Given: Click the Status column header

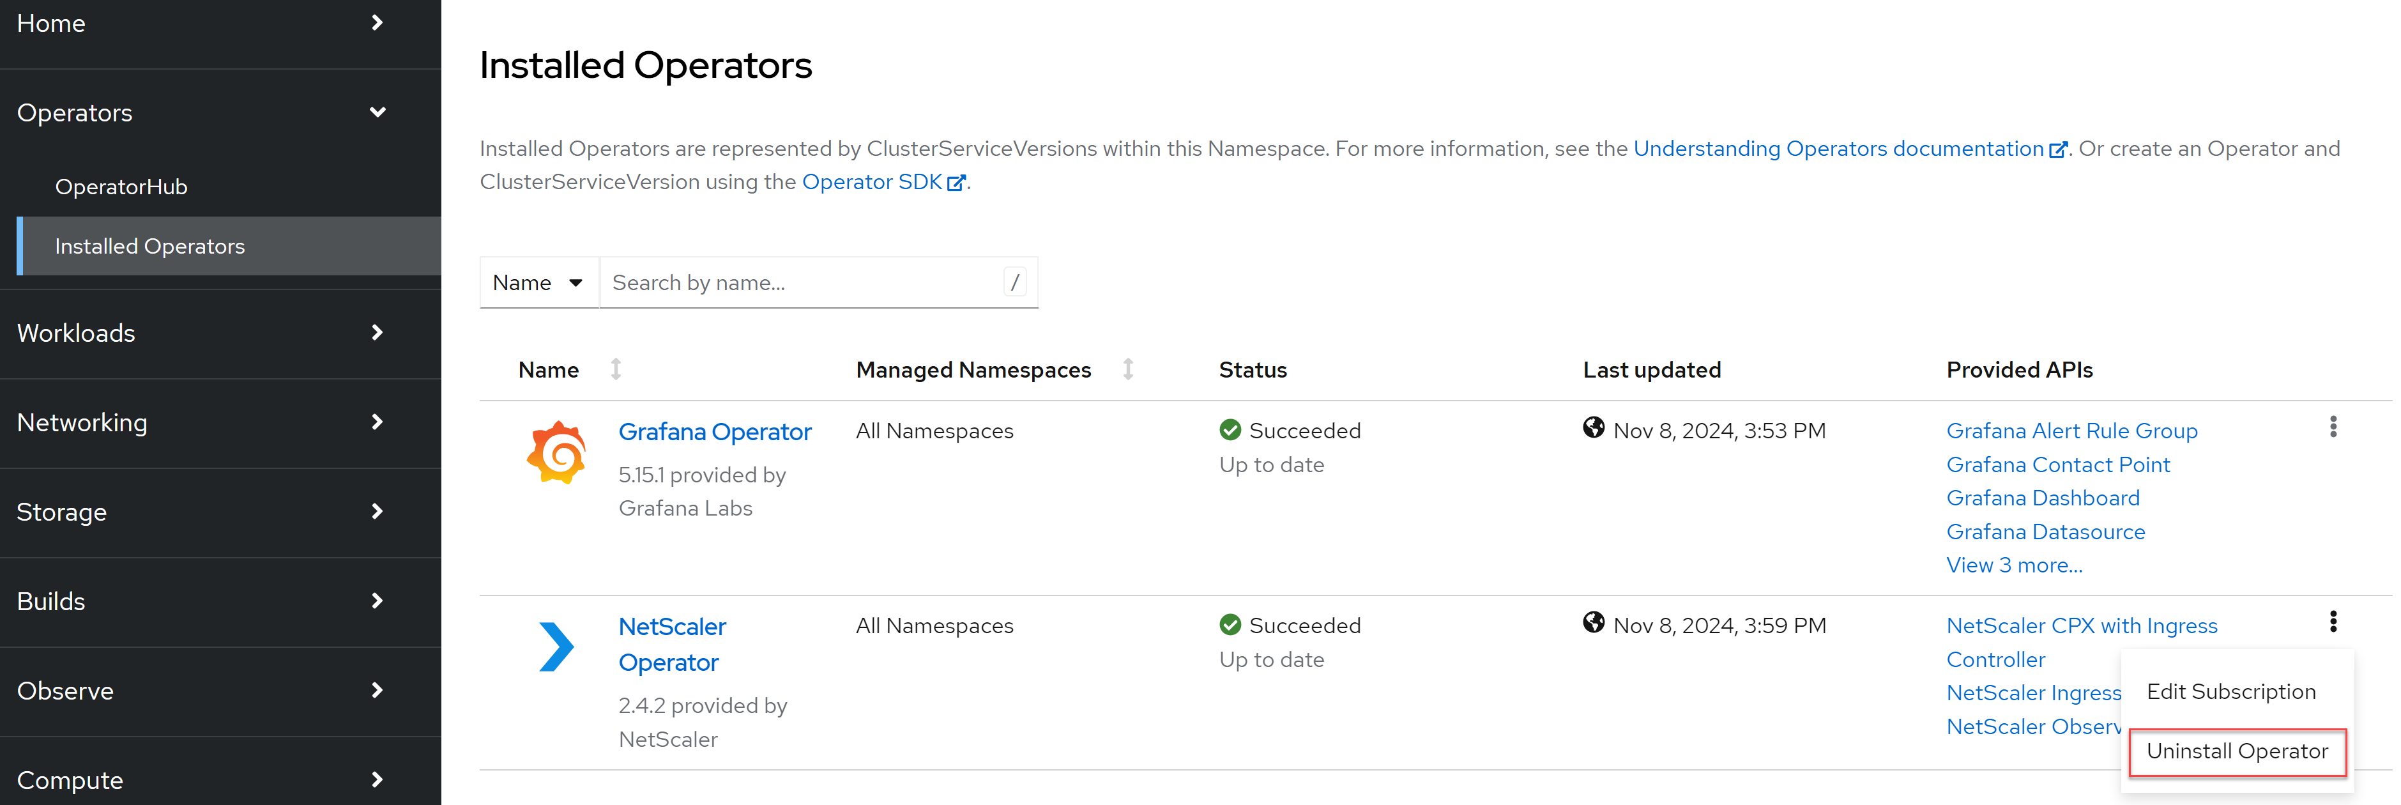Looking at the screenshot, I should pyautogui.click(x=1253, y=371).
